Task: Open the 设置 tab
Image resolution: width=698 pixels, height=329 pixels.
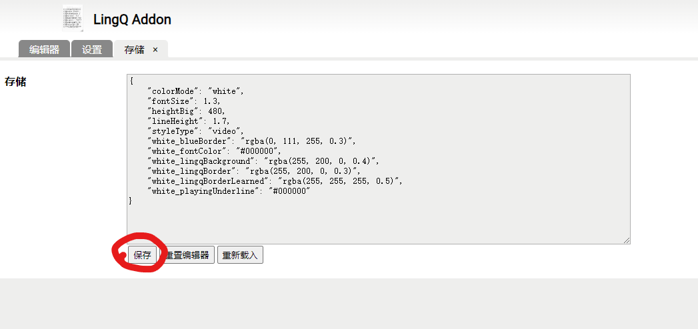Action: pyautogui.click(x=92, y=50)
